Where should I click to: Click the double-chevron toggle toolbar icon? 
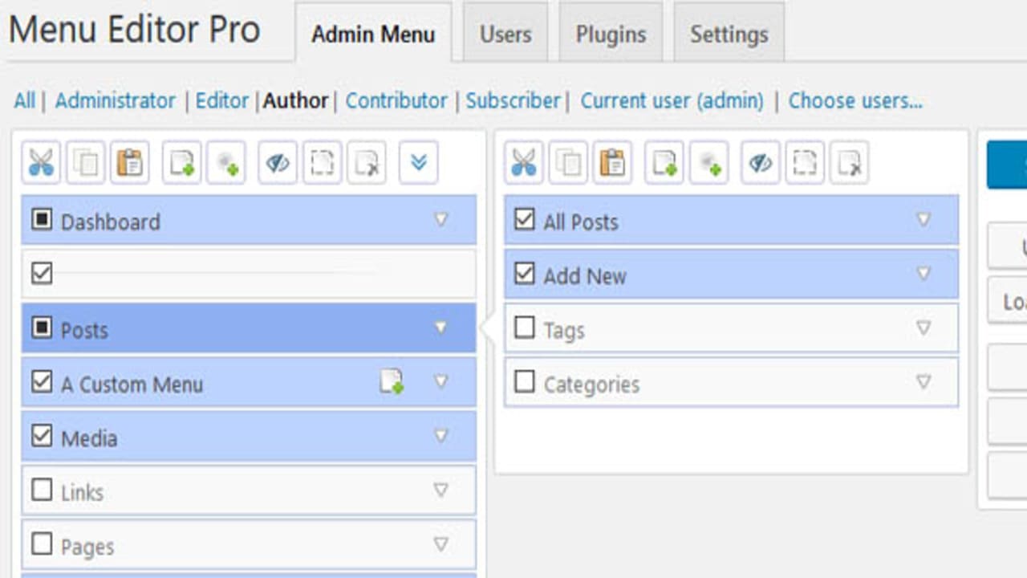[x=418, y=163]
